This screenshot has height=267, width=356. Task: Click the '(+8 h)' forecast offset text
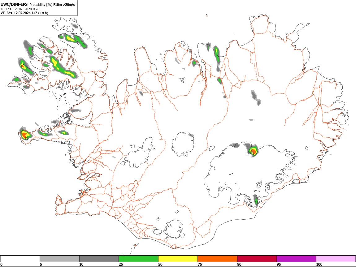(43, 13)
